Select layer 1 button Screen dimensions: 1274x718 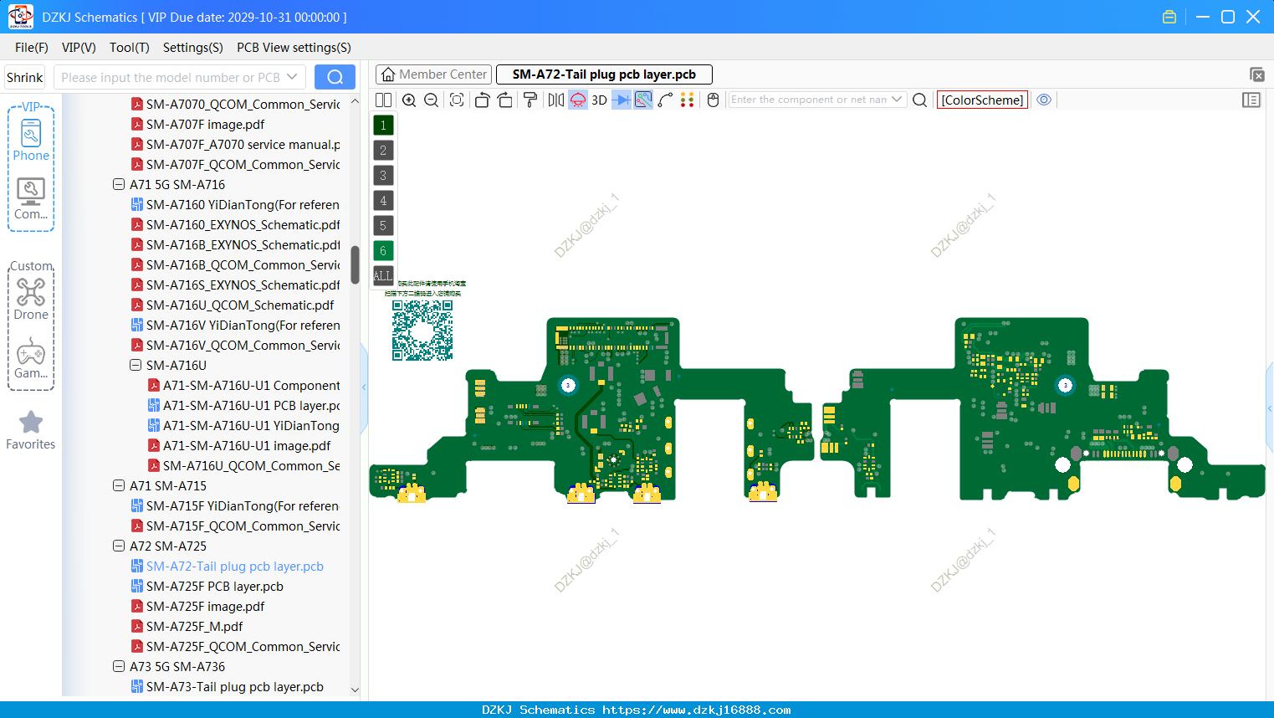[x=383, y=125]
